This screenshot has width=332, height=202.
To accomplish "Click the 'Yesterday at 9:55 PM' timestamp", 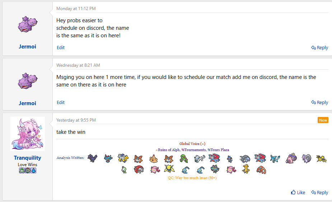I will 76,120.
